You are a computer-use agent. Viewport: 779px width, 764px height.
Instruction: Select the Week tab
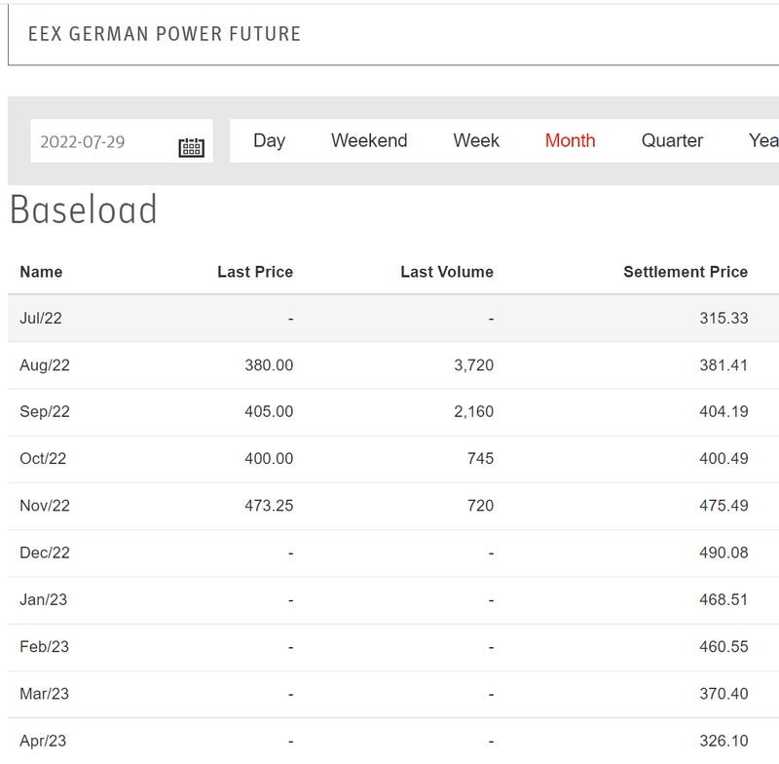tap(476, 140)
